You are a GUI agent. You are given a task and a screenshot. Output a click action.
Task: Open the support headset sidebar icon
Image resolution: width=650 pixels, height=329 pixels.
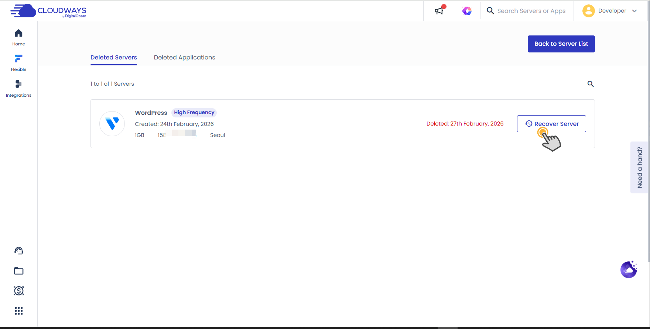tap(18, 251)
